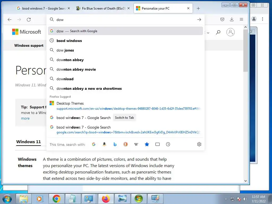The height and width of the screenshot is (204, 272).
Task: Open the Microsoft account sign-in icon
Action: (231, 32)
